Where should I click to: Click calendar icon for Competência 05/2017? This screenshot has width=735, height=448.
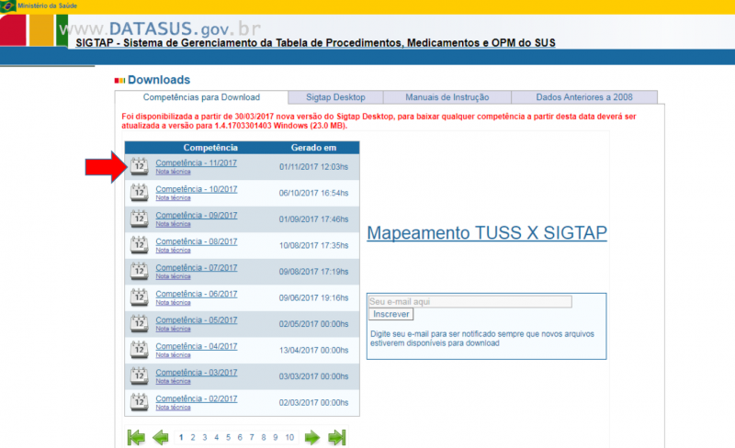tap(140, 324)
